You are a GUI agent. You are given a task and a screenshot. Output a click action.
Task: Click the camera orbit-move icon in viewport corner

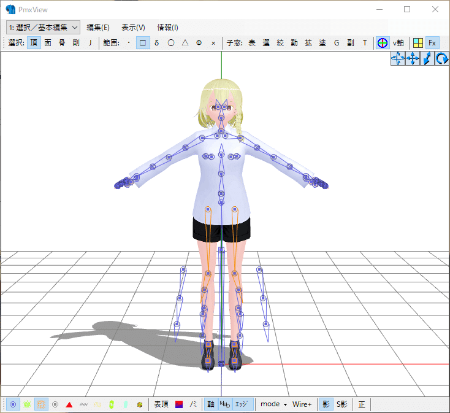398,58
